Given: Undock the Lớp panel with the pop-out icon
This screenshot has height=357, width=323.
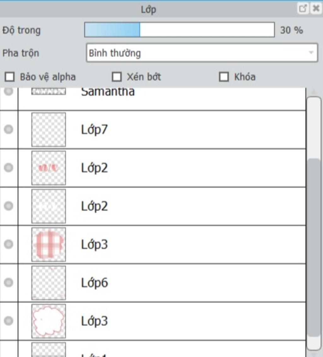Looking at the screenshot, I should pos(303,9).
